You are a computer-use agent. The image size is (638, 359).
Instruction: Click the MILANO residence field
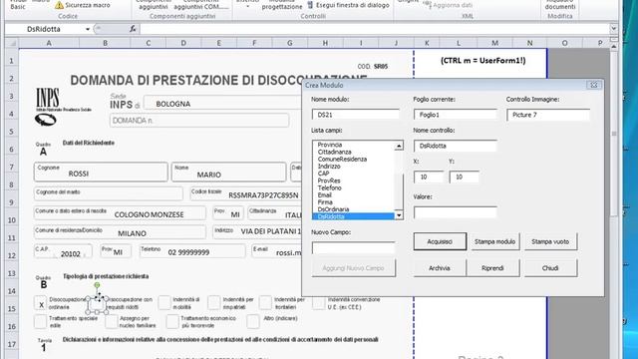[120, 232]
